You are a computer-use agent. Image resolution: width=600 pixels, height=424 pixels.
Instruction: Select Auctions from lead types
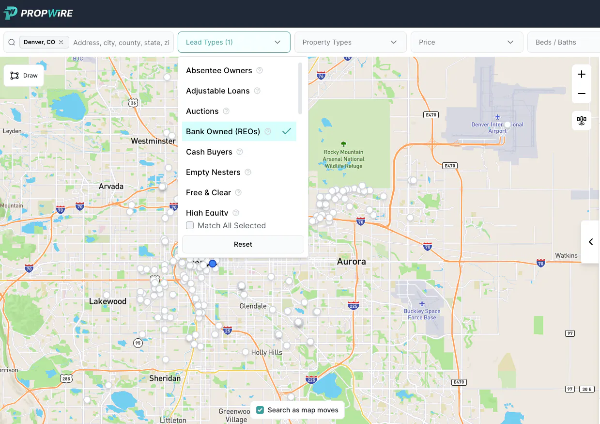tap(202, 111)
